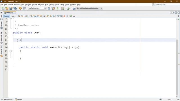This screenshot has height=101, width=180.
Task: Open the Output window button
Action: 19,100
